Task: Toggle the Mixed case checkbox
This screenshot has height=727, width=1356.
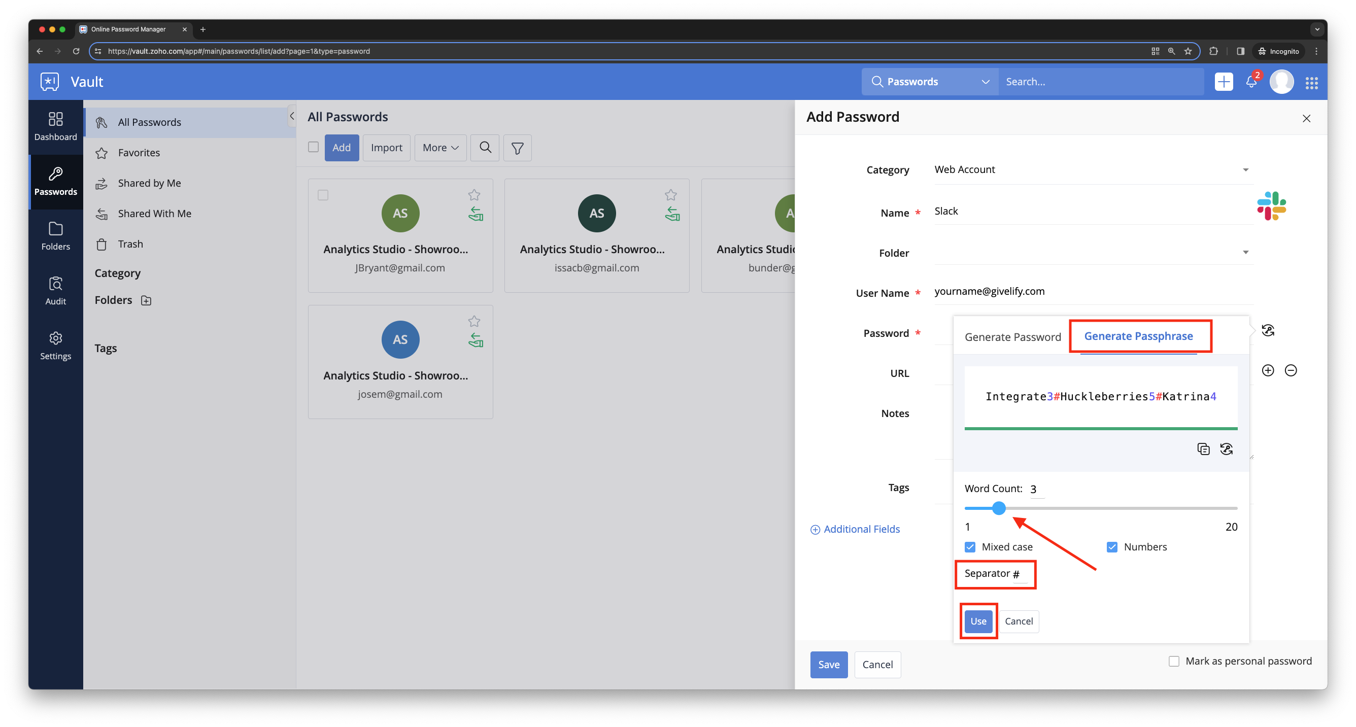Action: (970, 546)
